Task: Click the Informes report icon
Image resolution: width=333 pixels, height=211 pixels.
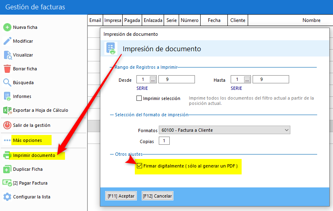Action: 7,96
